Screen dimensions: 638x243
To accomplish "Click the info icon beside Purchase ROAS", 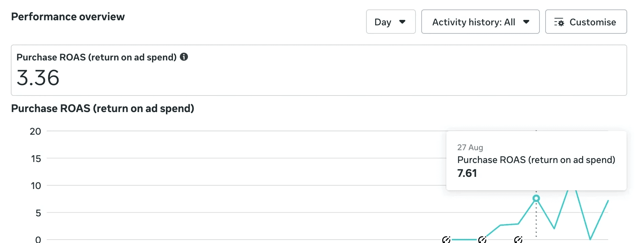I will pyautogui.click(x=184, y=57).
